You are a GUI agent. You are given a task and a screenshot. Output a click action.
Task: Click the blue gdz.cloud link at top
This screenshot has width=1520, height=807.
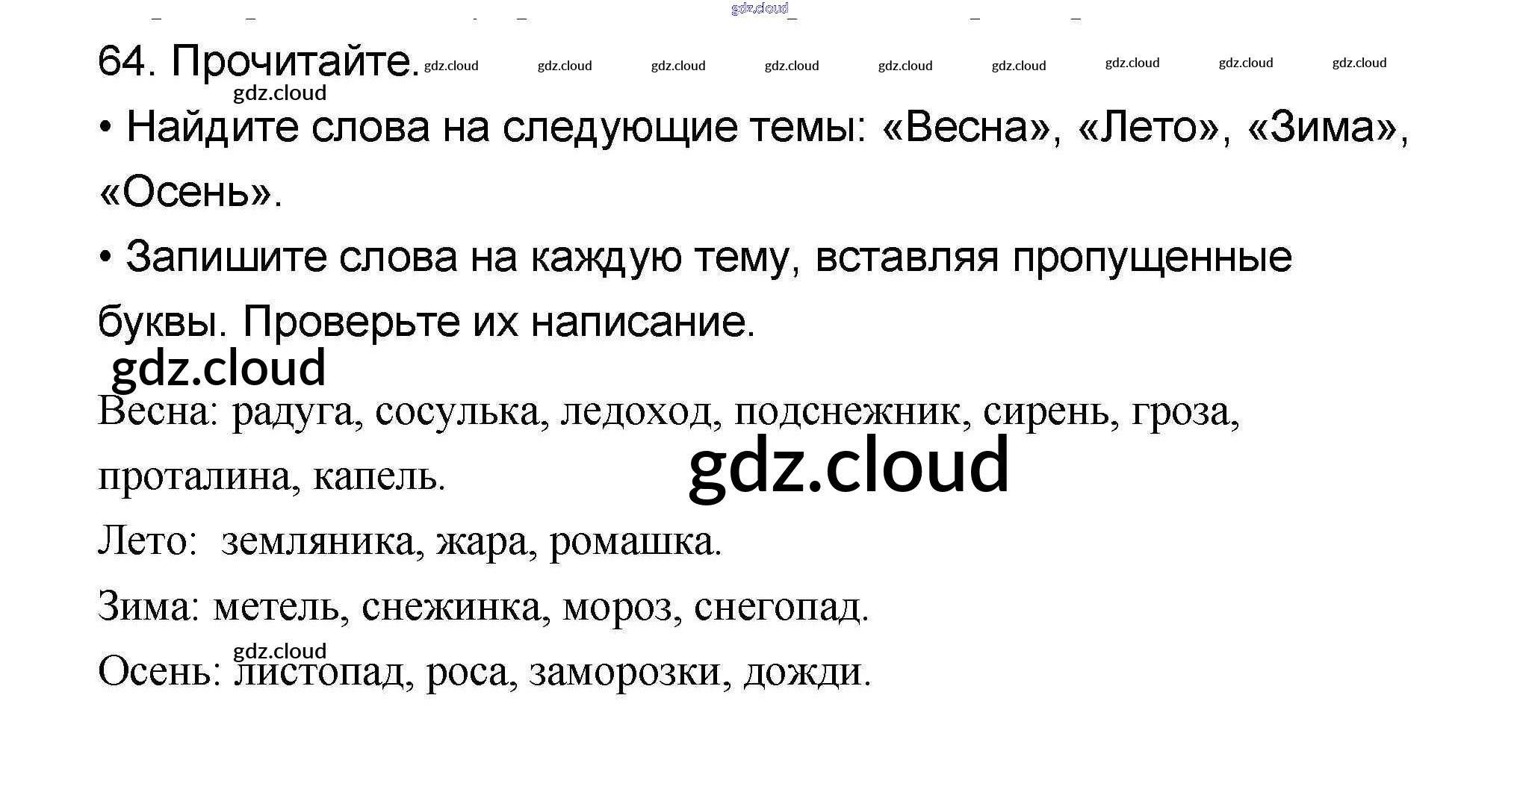tap(760, 8)
